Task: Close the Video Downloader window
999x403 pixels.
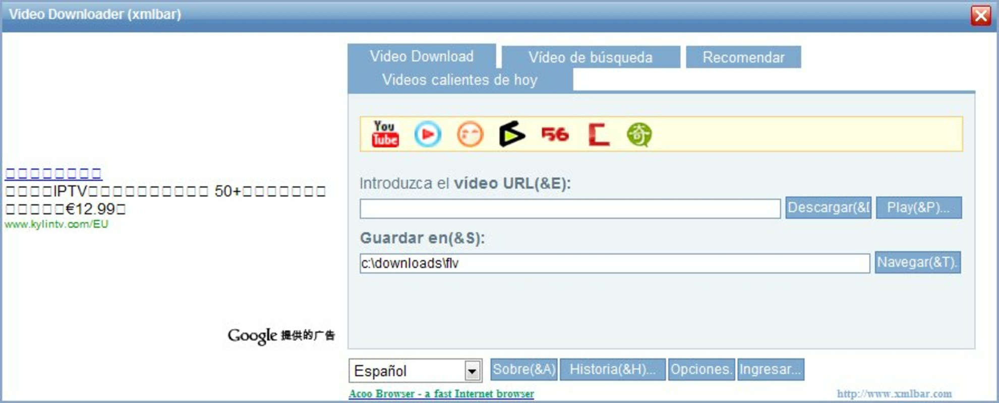Action: [x=981, y=15]
